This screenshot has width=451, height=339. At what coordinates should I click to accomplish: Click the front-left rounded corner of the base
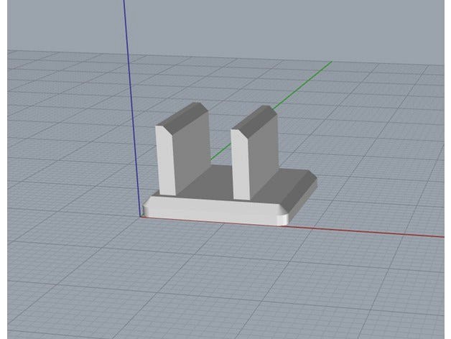146,207
